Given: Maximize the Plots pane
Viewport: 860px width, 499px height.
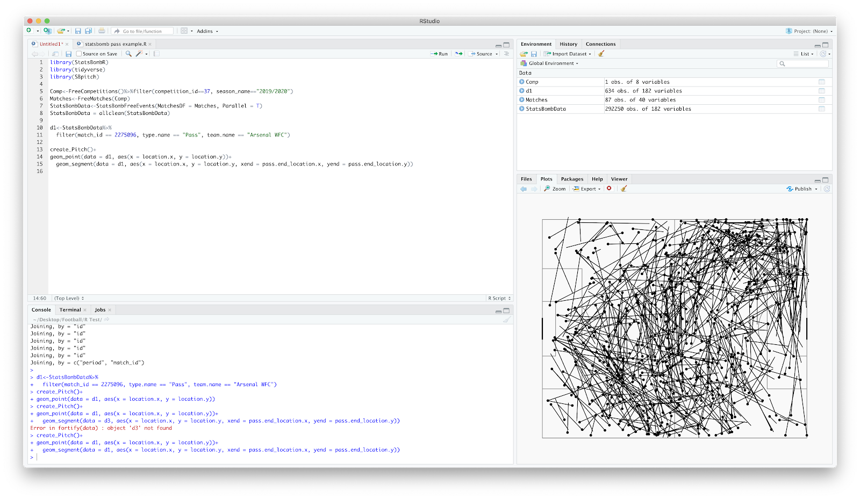Looking at the screenshot, I should [x=826, y=180].
